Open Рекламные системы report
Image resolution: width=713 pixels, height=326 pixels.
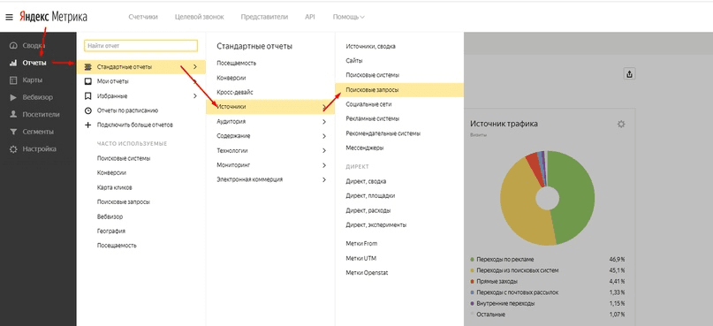373,118
